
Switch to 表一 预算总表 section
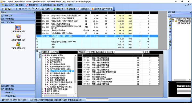(18, 16)
